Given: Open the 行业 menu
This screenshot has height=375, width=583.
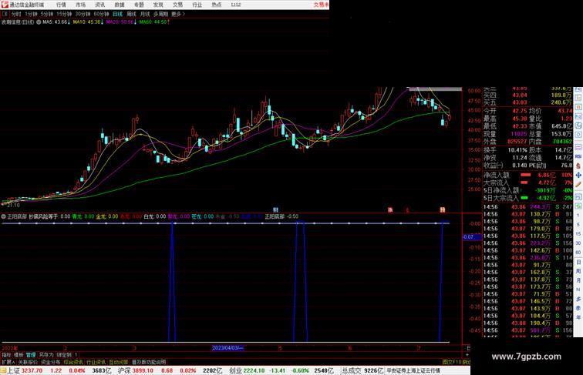Looking at the screenshot, I should click(197, 5).
